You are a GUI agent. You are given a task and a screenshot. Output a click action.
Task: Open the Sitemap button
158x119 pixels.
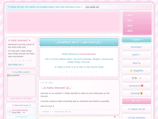(137, 93)
